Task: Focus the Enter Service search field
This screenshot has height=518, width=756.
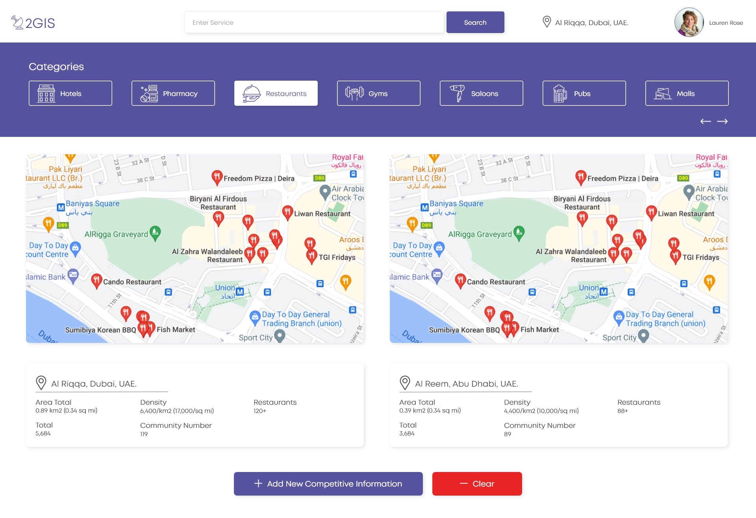Action: (314, 22)
